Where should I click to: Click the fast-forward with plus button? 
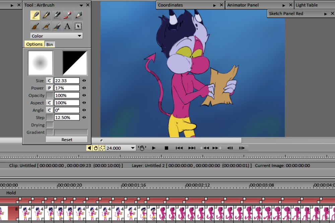(x=217, y=148)
